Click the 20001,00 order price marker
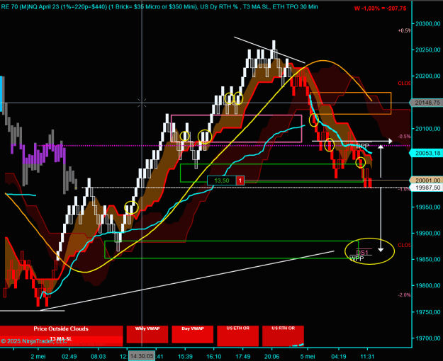The height and width of the screenshot is (361, 443). tap(426, 180)
